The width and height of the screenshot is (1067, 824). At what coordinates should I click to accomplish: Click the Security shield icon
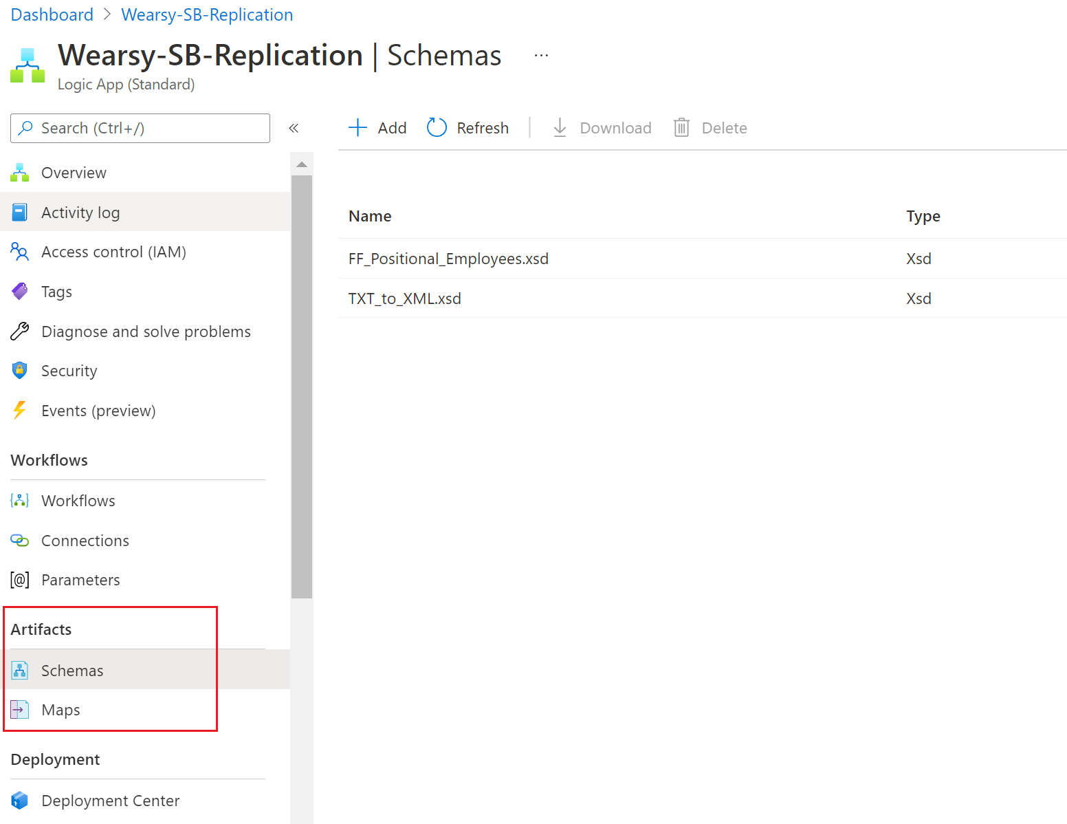point(20,371)
